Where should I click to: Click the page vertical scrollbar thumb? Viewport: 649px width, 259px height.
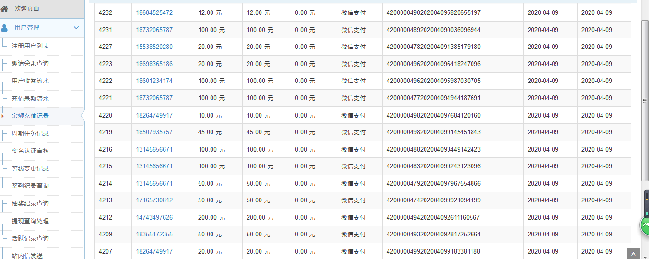645,100
